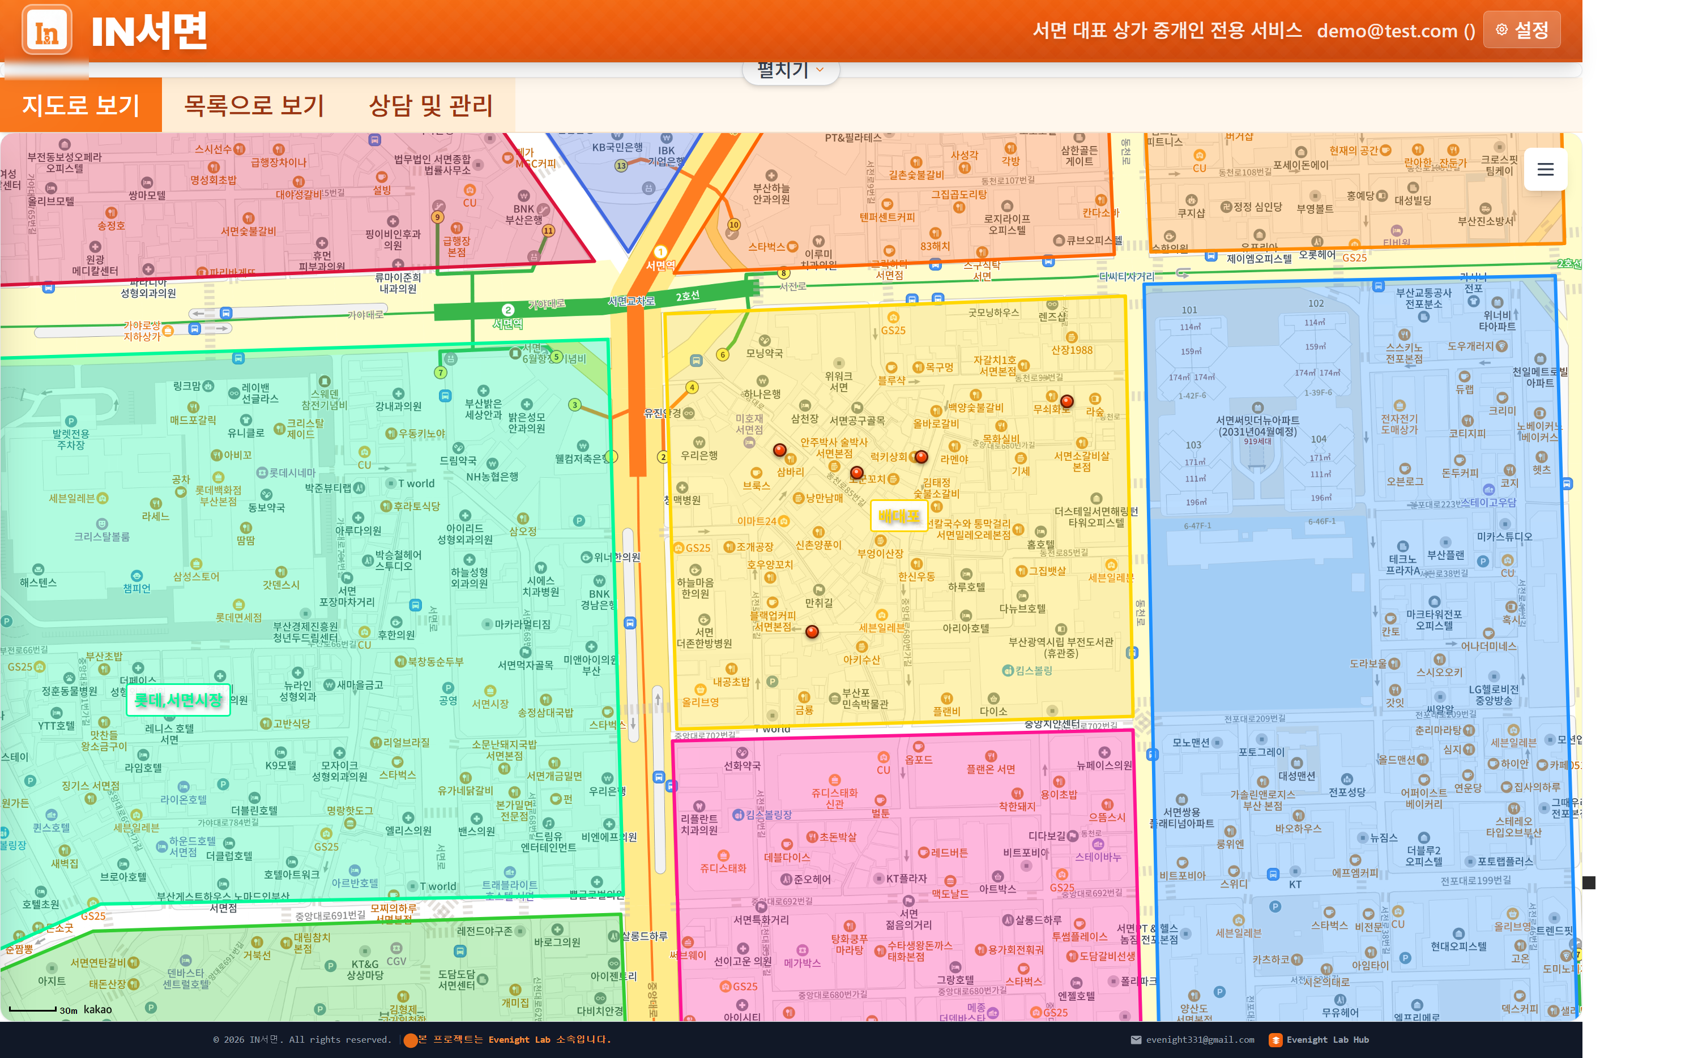
Task: Click red marker between 서면본점 and 김태정 숯불소갈비
Action: pyautogui.click(x=856, y=473)
